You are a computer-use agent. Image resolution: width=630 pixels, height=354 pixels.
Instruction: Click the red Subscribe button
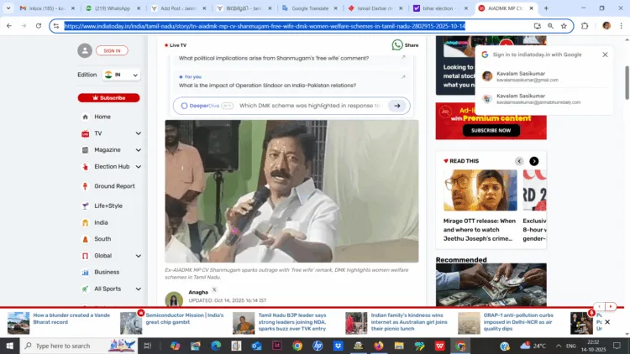click(108, 97)
